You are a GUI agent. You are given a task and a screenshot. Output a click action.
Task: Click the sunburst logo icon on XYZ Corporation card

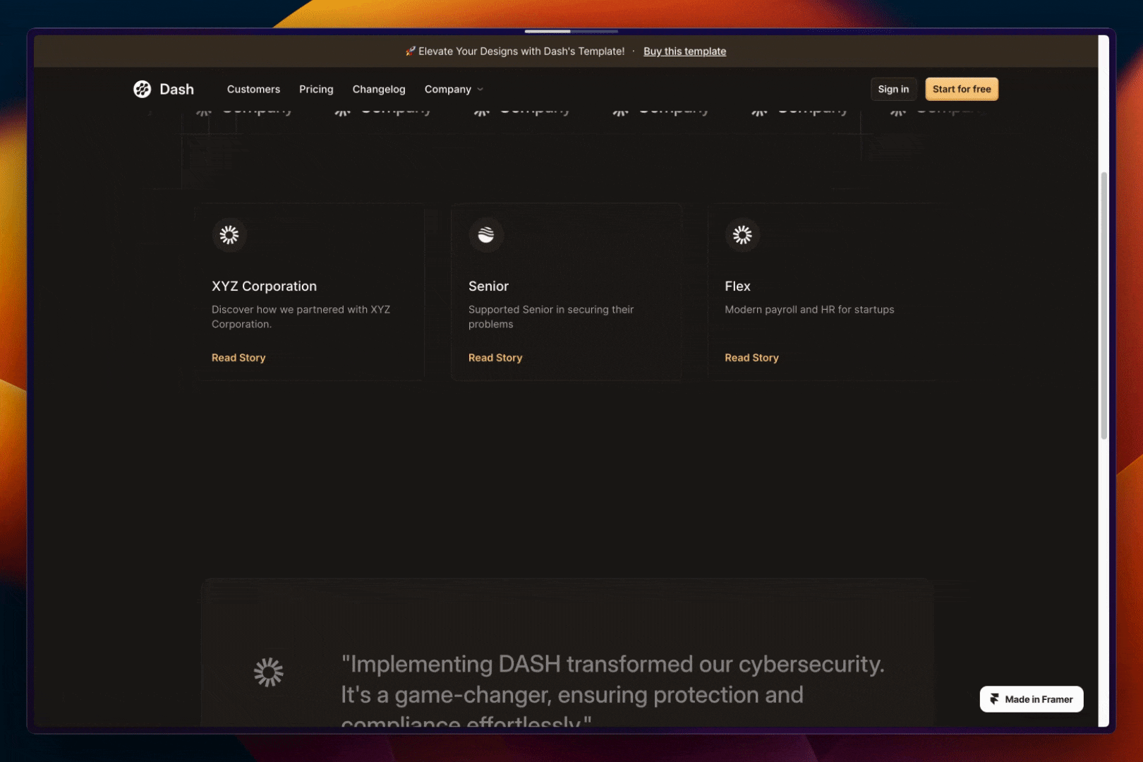pos(229,235)
